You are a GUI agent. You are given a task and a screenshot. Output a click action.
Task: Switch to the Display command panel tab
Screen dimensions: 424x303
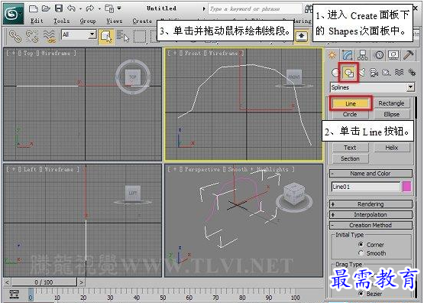[393, 55]
